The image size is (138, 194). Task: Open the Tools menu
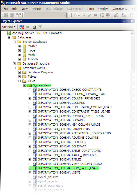click(90, 9)
